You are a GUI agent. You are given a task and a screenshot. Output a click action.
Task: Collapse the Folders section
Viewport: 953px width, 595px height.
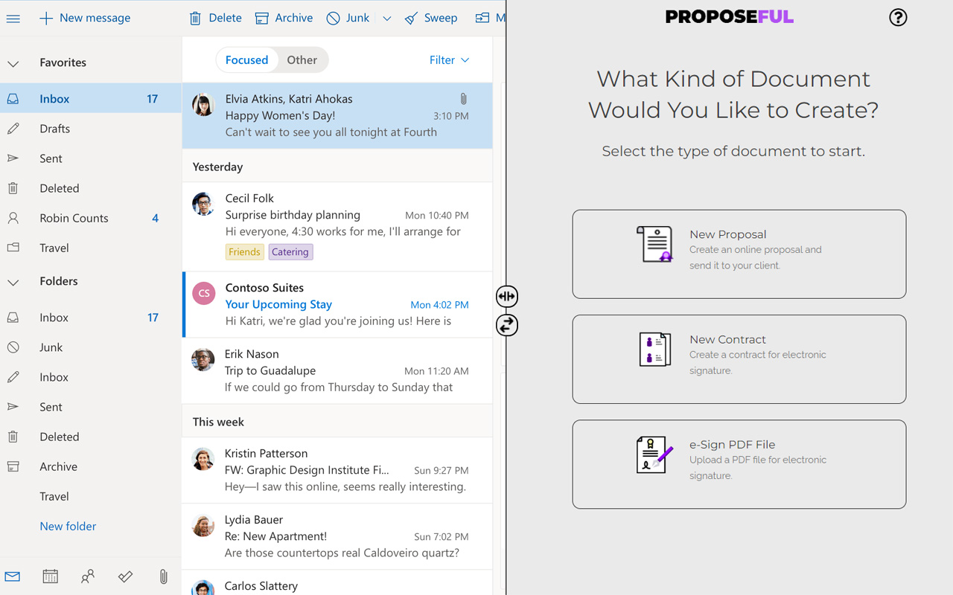[x=13, y=282]
